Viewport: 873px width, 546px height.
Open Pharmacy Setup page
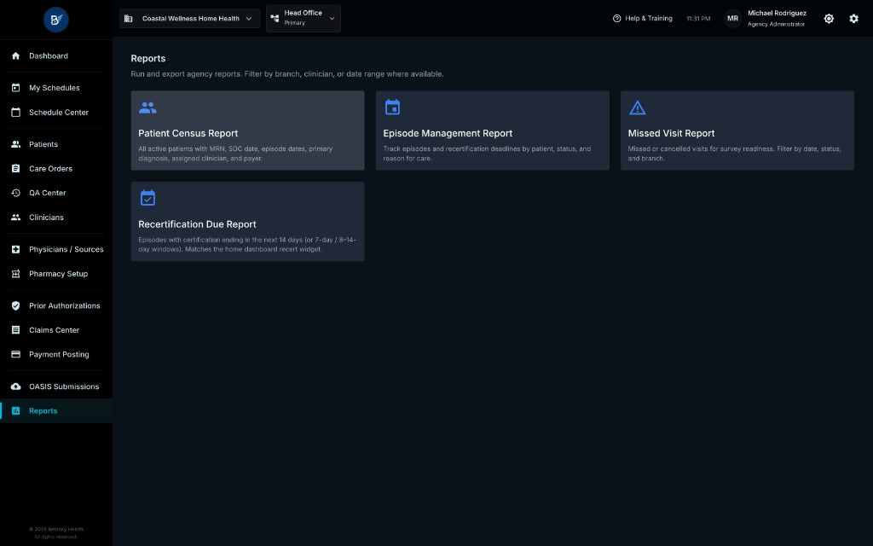[x=55, y=274]
